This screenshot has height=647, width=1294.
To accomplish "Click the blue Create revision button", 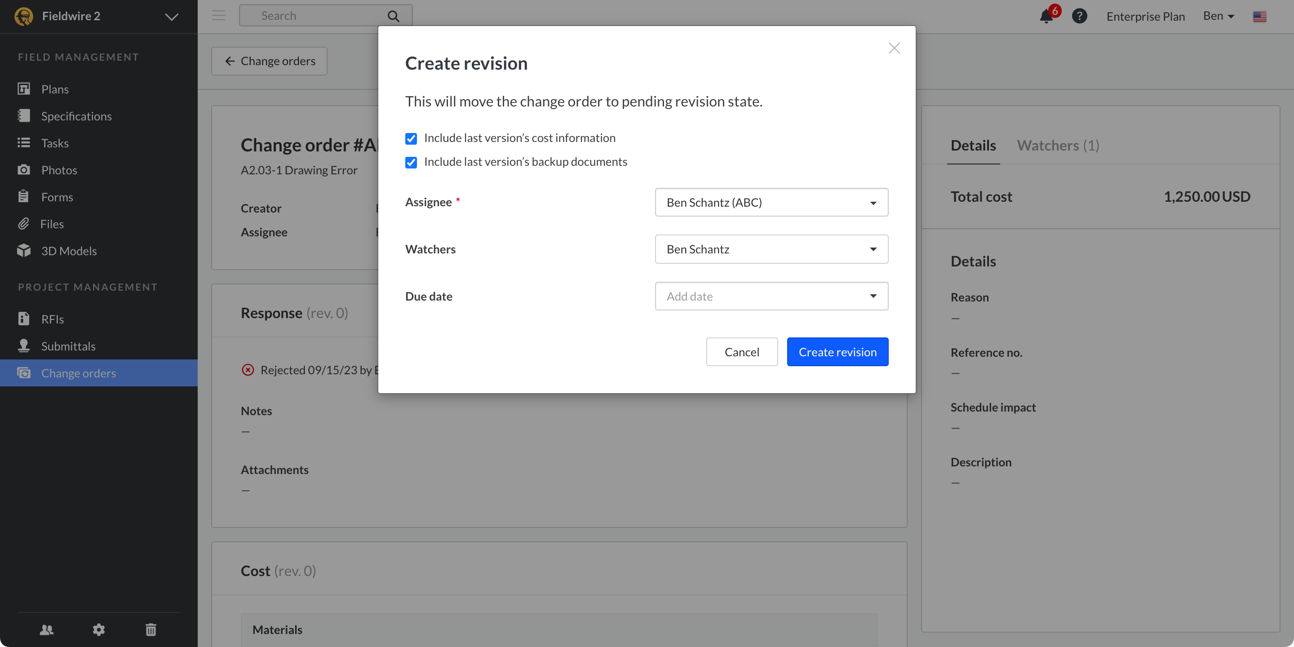I will coord(838,352).
